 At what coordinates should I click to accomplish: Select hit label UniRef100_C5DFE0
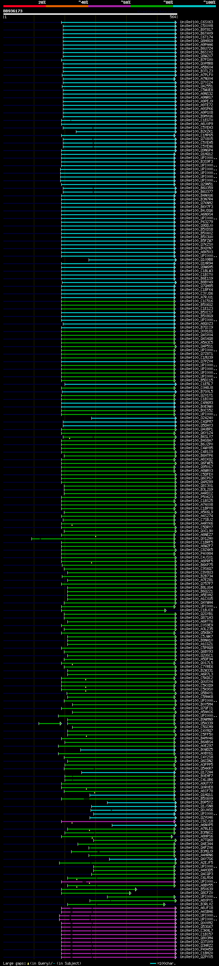[x=196, y=474]
